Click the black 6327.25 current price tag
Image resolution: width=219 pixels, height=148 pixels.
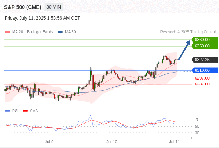click(x=205, y=60)
